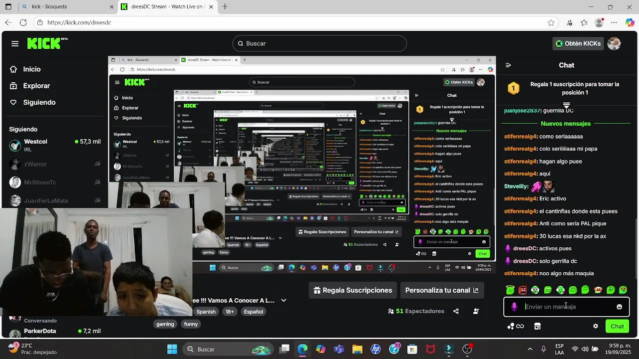The height and width of the screenshot is (359, 639).
Task: Click the share stream icon
Action: click(456, 311)
